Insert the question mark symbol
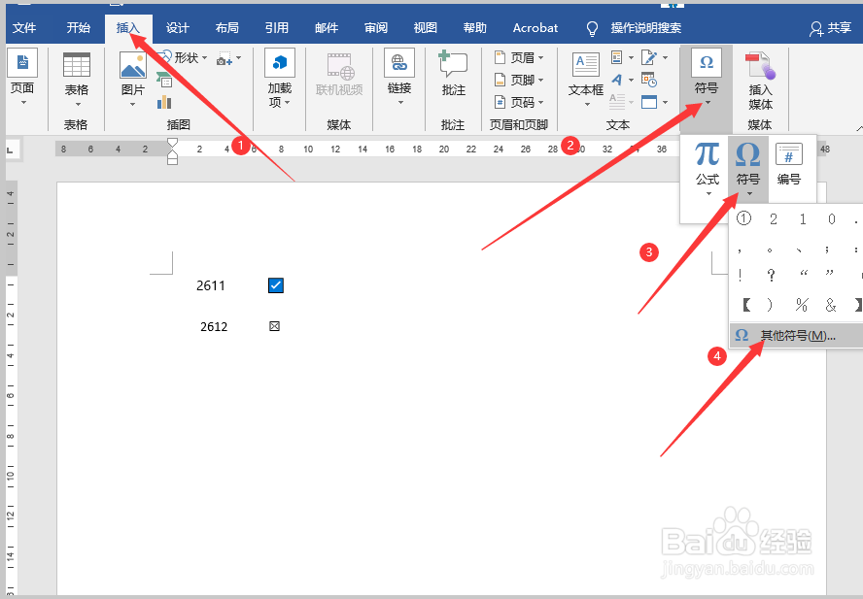 pyautogui.click(x=772, y=275)
